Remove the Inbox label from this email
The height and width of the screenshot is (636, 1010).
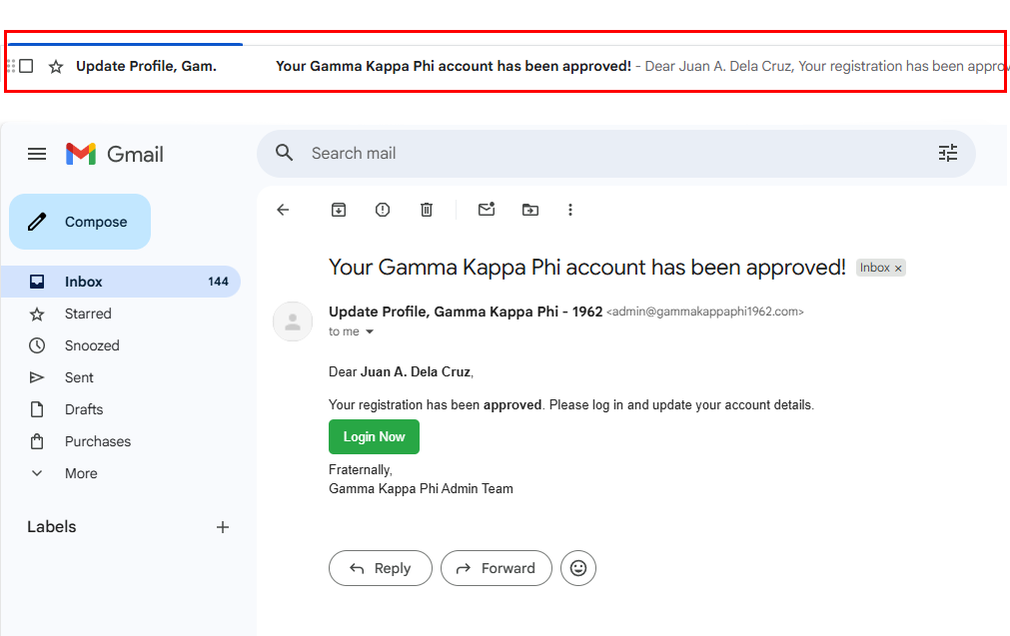[897, 268]
